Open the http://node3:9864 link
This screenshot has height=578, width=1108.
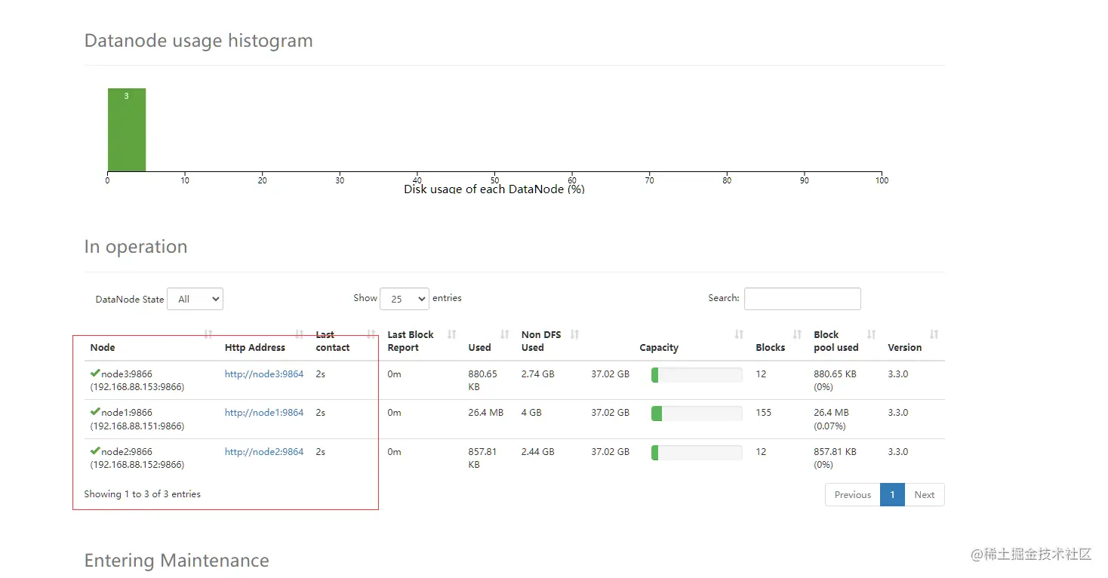263,374
